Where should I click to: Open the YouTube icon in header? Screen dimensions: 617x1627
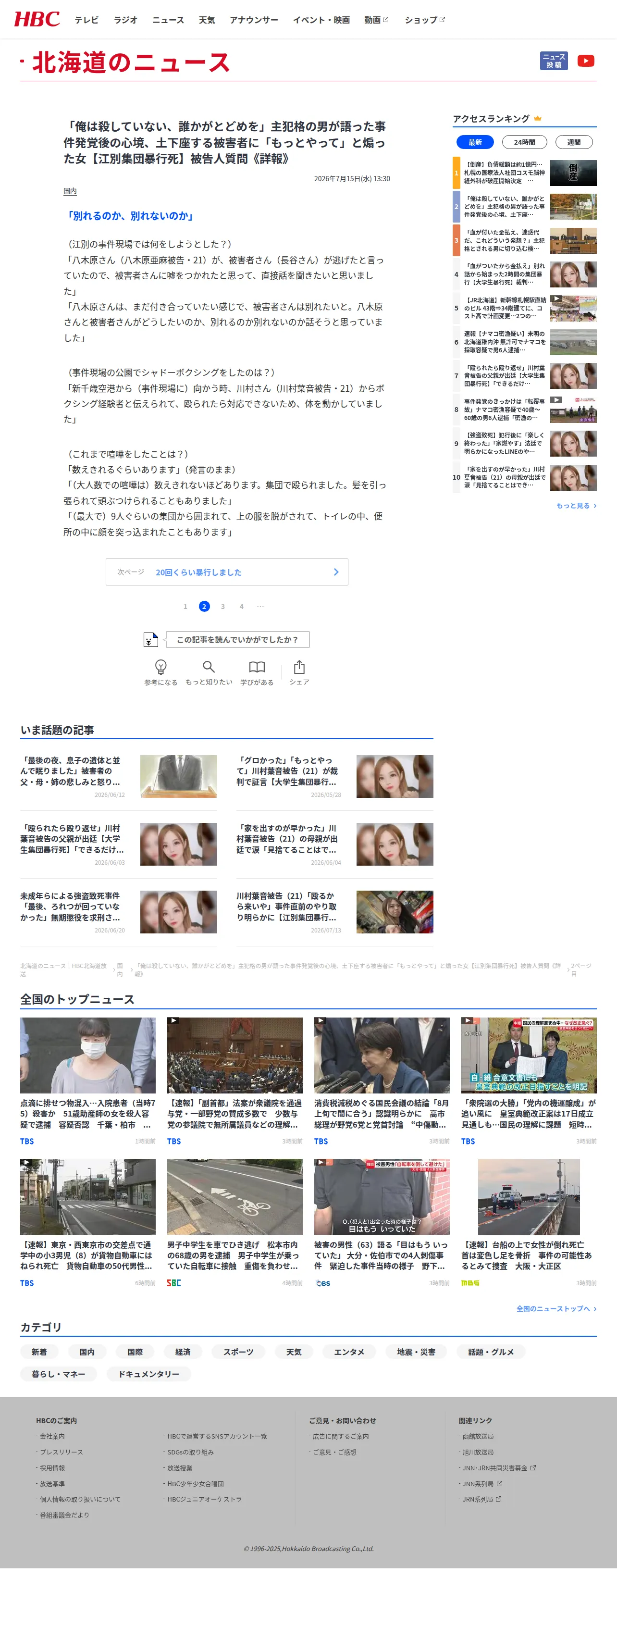coord(585,61)
